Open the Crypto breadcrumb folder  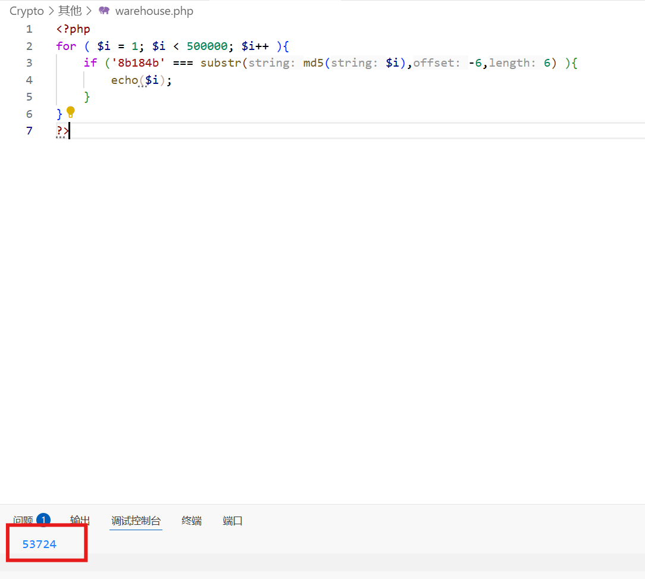[26, 11]
